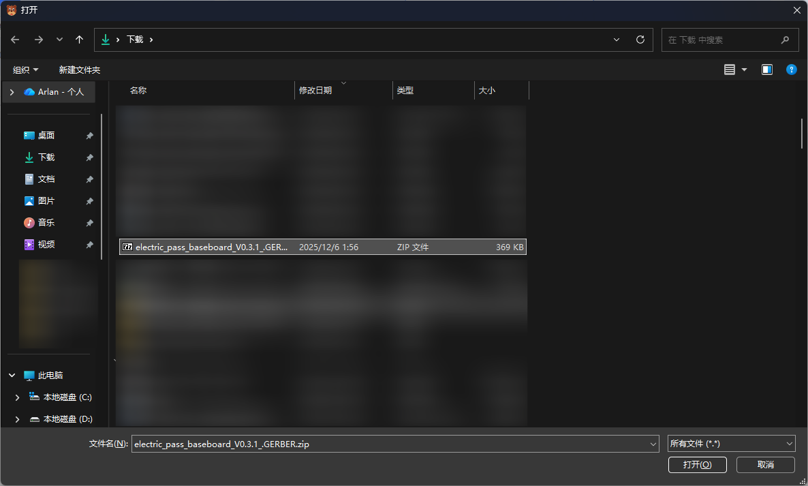Screen dimensions: 808x486
Task: Open the view options dropdown arrow
Action: 744,70
